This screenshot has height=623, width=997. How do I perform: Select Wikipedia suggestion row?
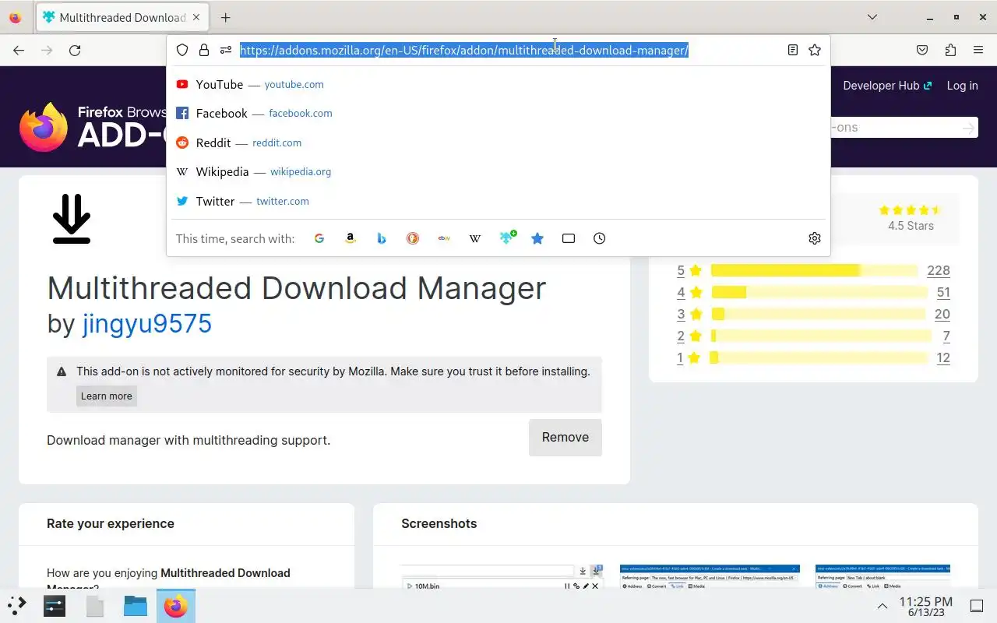[498, 171]
